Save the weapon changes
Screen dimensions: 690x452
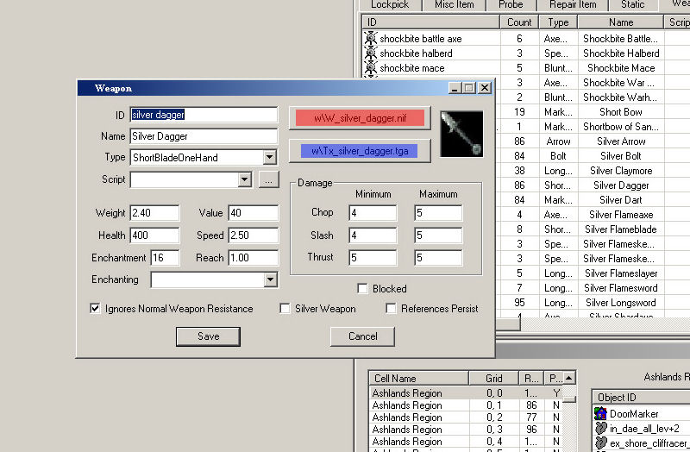tap(208, 336)
